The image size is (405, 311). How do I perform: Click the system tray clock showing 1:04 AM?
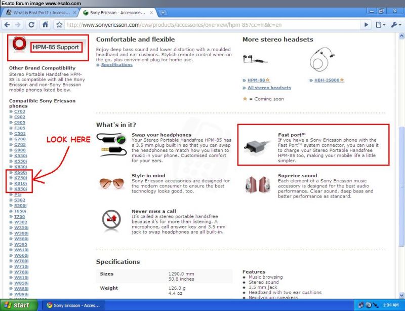(391, 305)
